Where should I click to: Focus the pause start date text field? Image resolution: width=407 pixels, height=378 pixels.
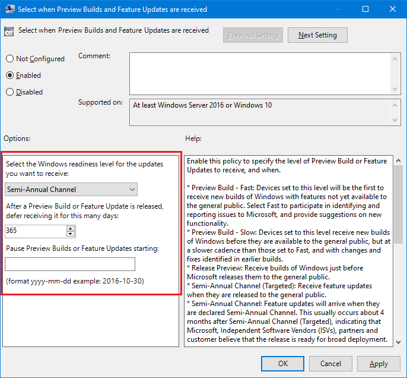[x=70, y=264]
